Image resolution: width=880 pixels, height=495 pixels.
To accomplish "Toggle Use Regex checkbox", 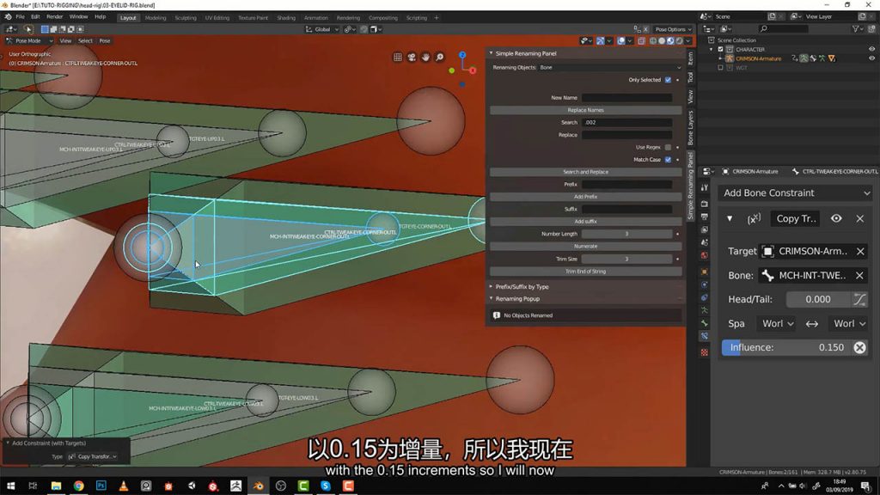I will tap(668, 147).
